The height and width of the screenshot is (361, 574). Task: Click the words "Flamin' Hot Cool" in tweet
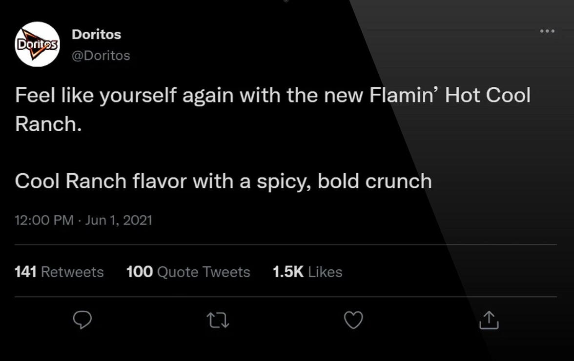450,95
